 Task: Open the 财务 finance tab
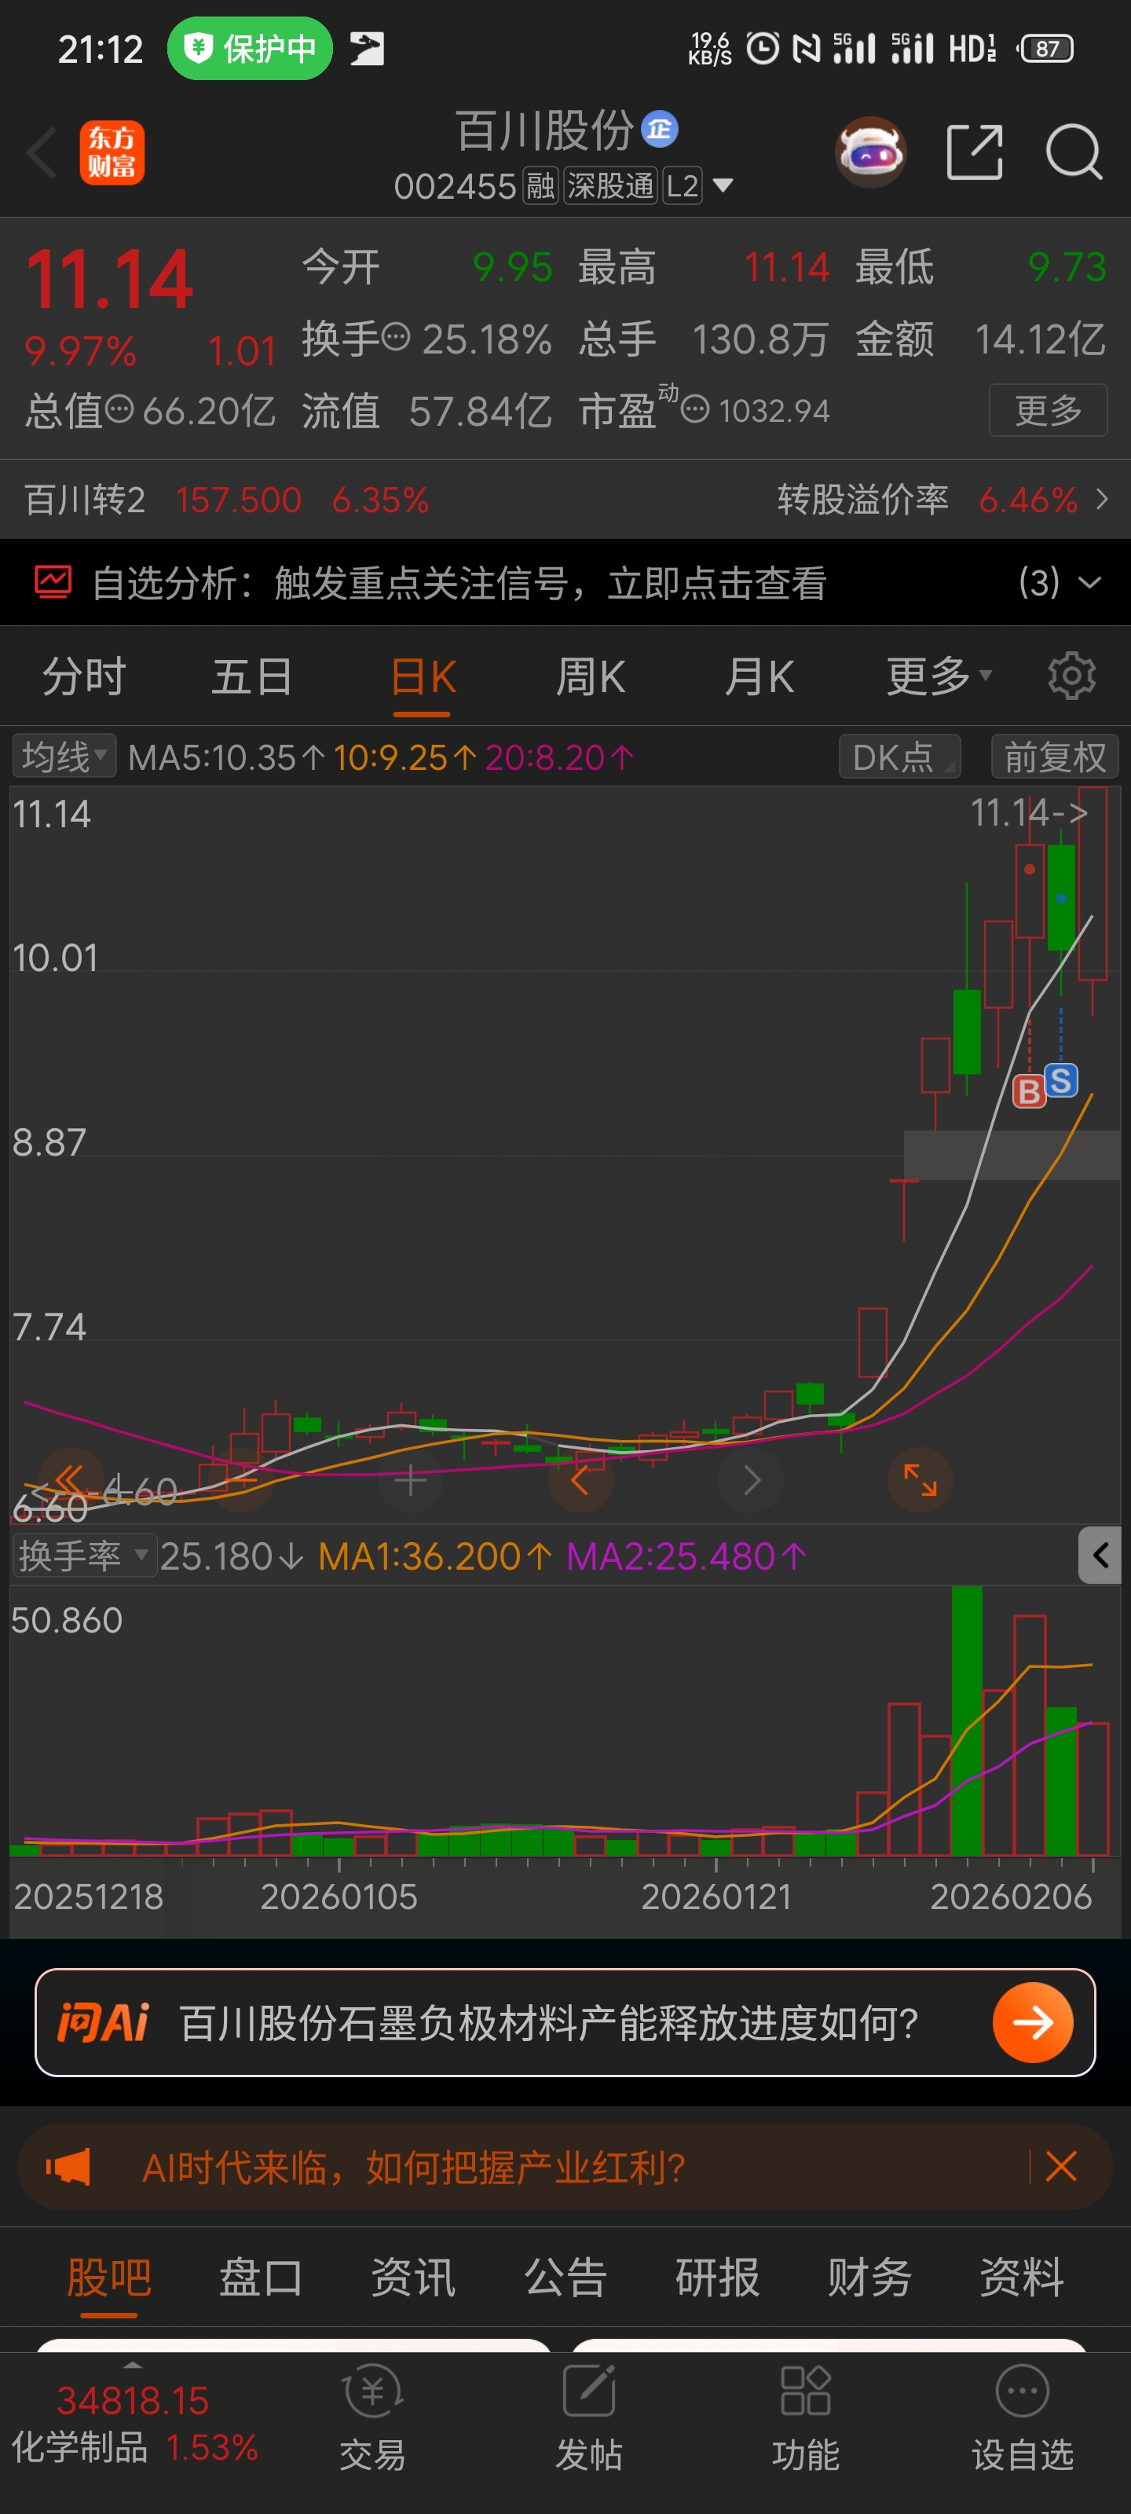click(x=869, y=2277)
